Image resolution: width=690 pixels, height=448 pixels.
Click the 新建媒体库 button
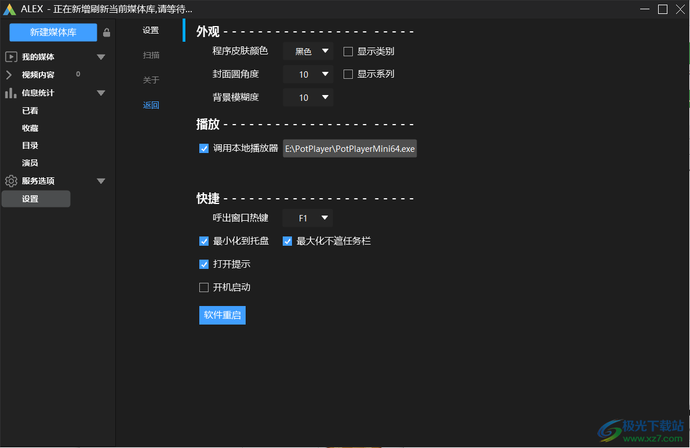coord(53,33)
